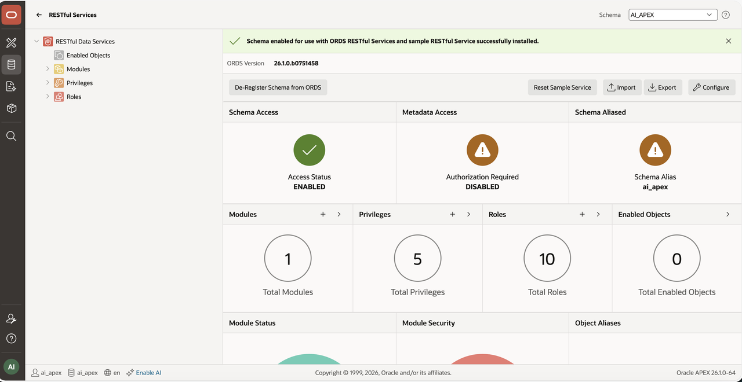Click the back arrow beside RESTful Services

[x=39, y=15]
